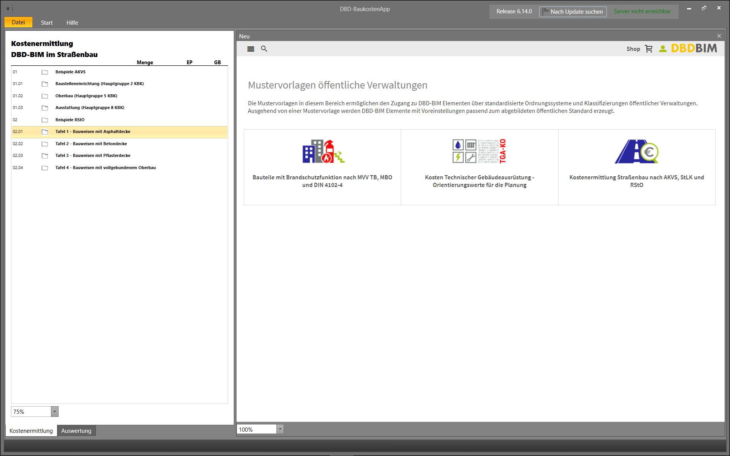This screenshot has height=456, width=730.
Task: Click the Release 6.14.0 label
Action: 514,11
